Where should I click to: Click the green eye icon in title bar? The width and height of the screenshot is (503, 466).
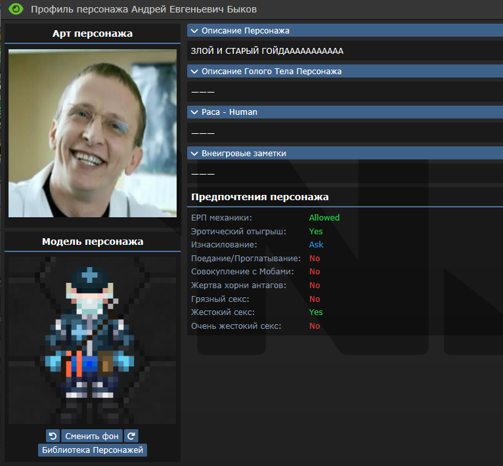pyautogui.click(x=16, y=9)
